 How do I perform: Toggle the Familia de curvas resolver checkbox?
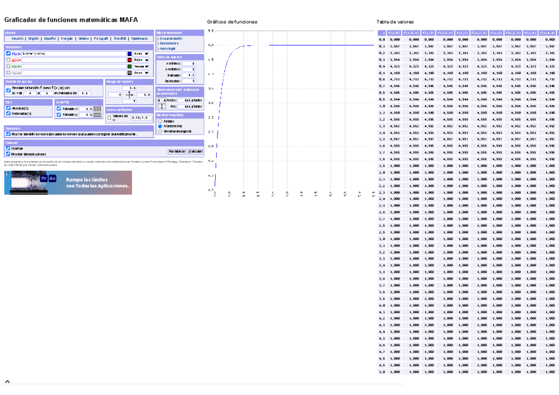pos(8,90)
